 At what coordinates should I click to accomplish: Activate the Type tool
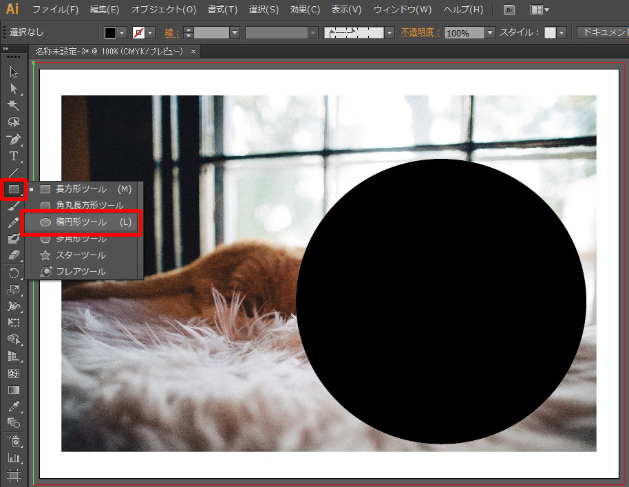pyautogui.click(x=13, y=156)
